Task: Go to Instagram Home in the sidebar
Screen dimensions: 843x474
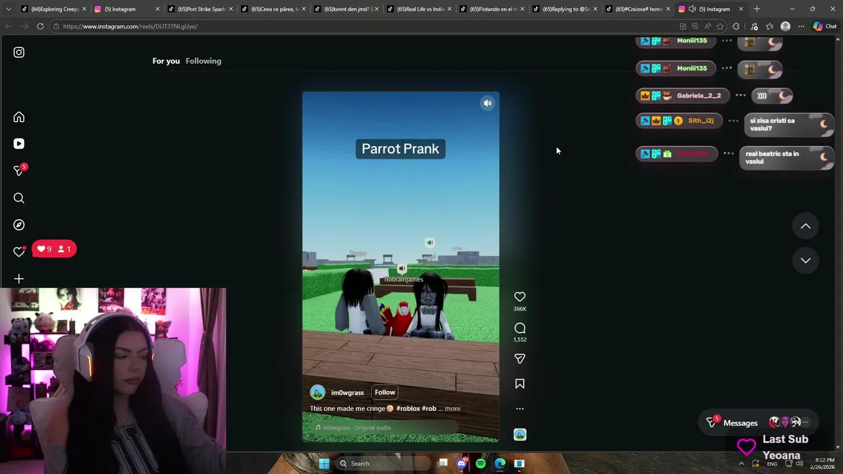Action: (x=18, y=117)
